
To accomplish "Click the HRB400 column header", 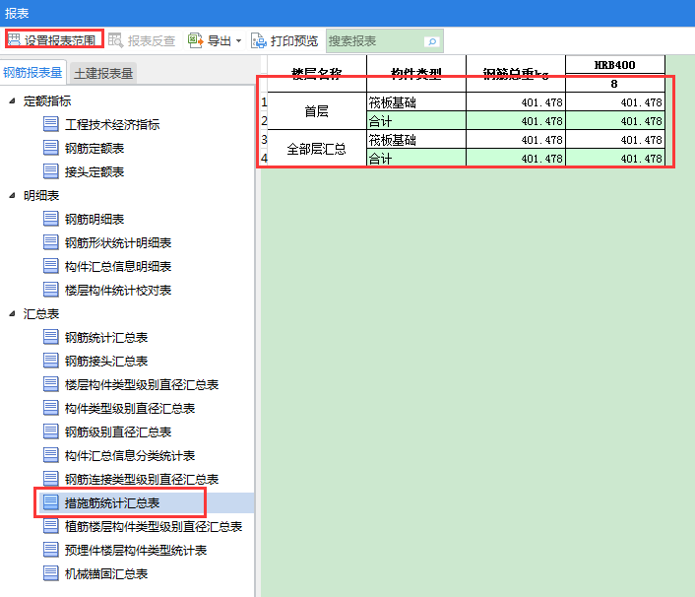I will point(615,65).
